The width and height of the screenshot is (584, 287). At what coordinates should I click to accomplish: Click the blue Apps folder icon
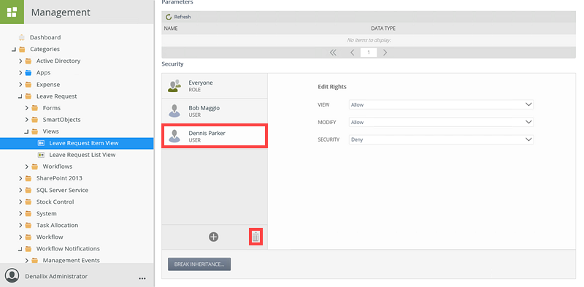[x=28, y=73]
